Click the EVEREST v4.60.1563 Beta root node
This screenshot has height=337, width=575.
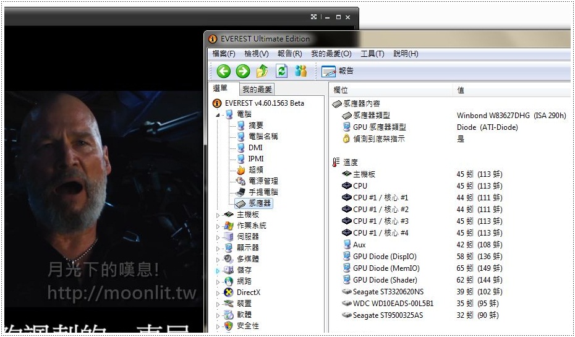pyautogui.click(x=264, y=103)
